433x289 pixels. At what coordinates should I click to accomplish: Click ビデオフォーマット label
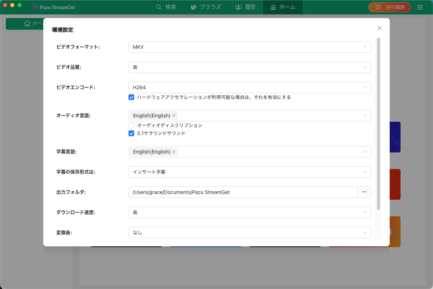click(x=78, y=47)
